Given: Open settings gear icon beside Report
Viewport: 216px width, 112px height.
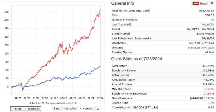Looking at the screenshot, I should coord(212,4).
